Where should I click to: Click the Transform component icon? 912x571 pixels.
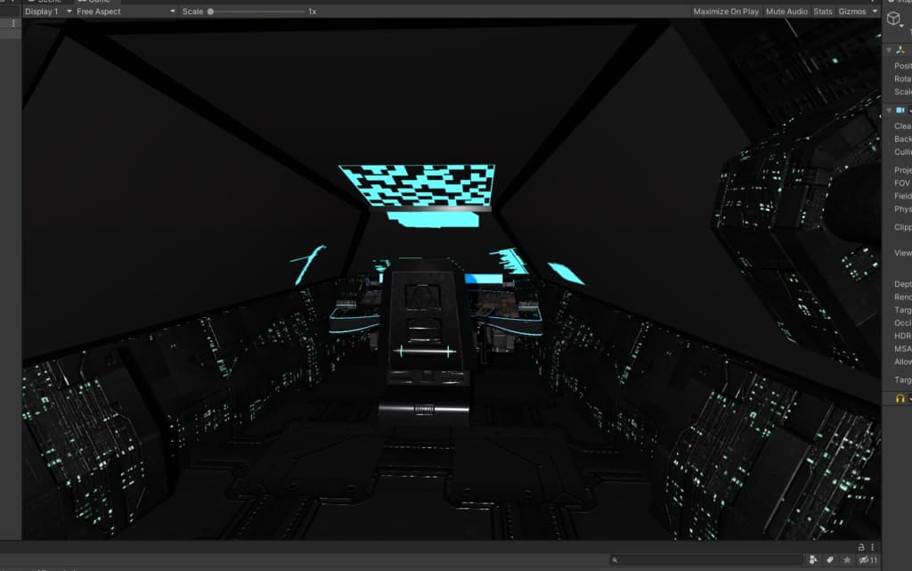pyautogui.click(x=900, y=51)
